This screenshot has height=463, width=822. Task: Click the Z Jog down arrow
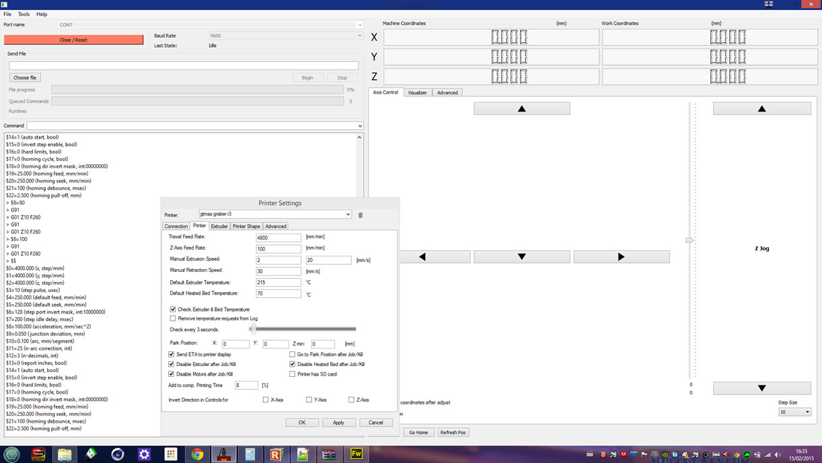click(x=761, y=388)
